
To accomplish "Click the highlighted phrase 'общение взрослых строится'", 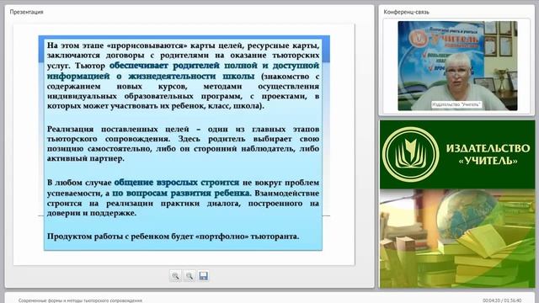I will [x=176, y=183].
